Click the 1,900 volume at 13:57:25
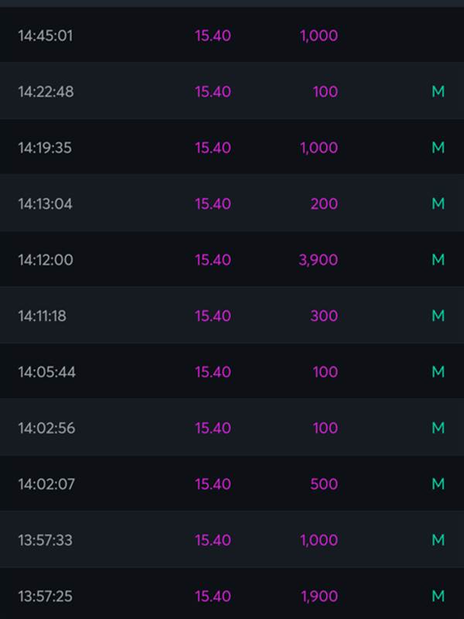This screenshot has width=464, height=619. tap(319, 597)
